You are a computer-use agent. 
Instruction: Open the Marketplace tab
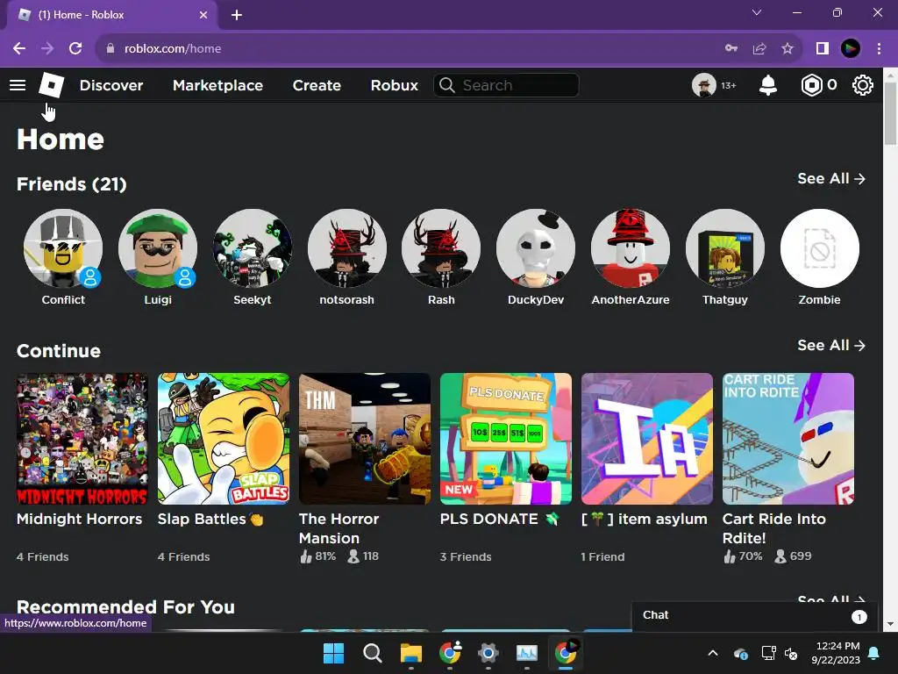pyautogui.click(x=217, y=85)
